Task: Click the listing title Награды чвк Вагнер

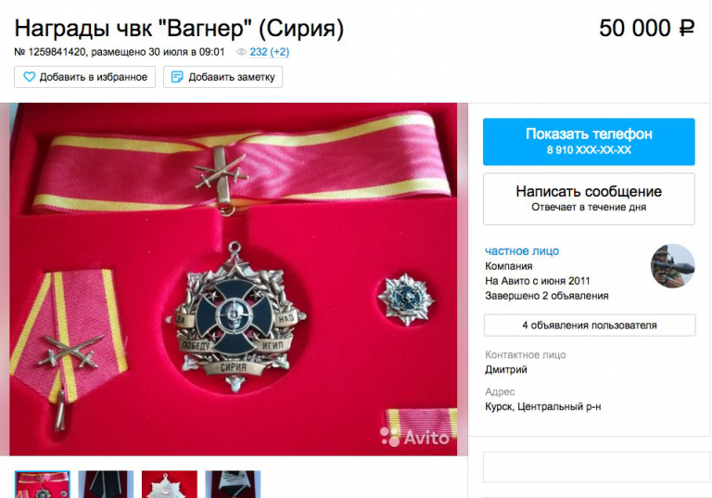Action: coord(179,28)
